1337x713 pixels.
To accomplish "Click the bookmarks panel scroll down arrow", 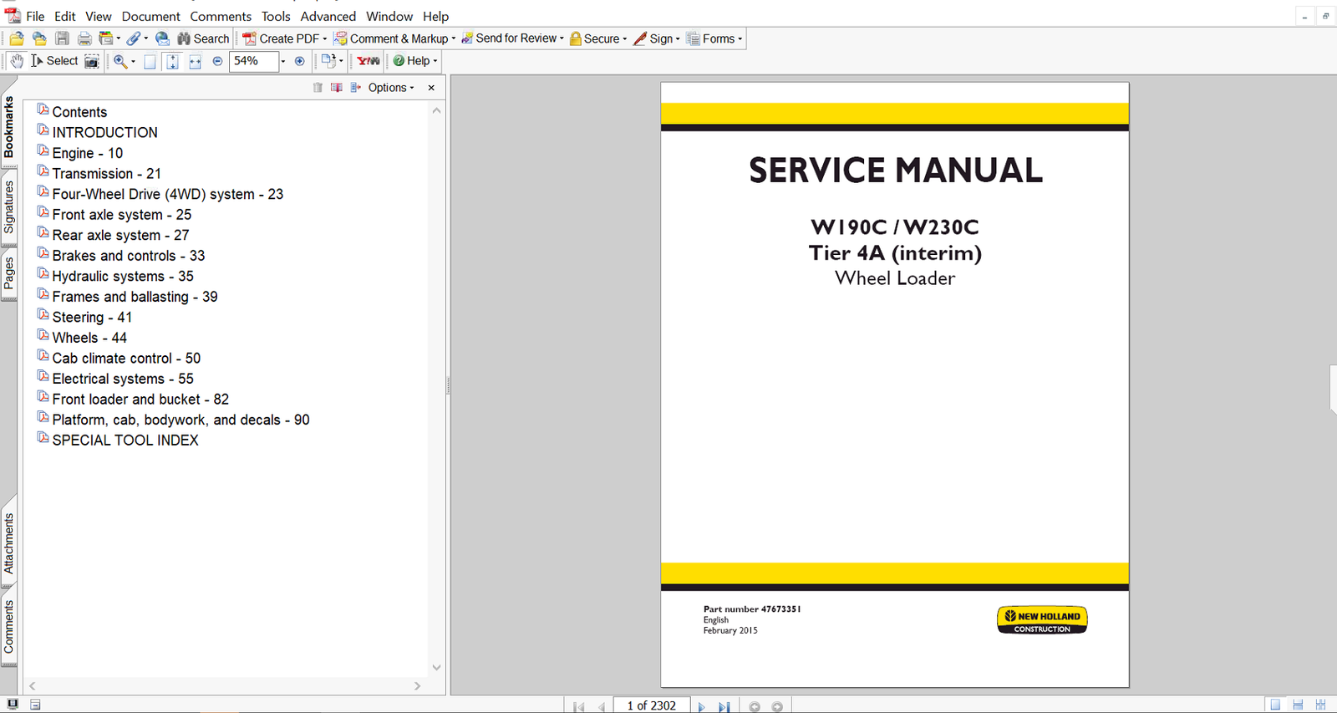I will point(436,667).
